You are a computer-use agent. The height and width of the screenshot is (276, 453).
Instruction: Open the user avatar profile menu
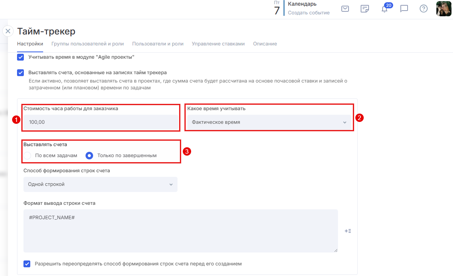444,9
